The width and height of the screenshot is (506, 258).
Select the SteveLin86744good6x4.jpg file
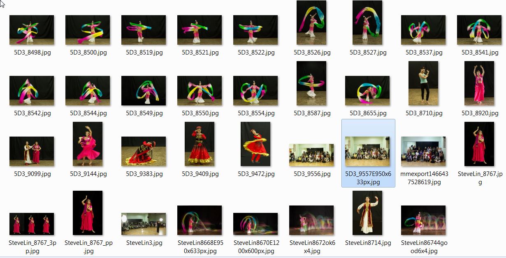(423, 221)
